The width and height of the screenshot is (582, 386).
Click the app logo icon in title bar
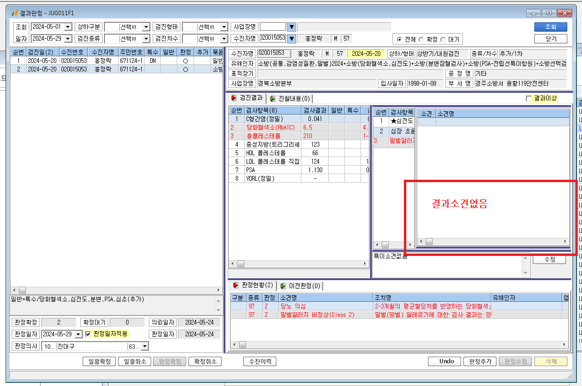15,13
